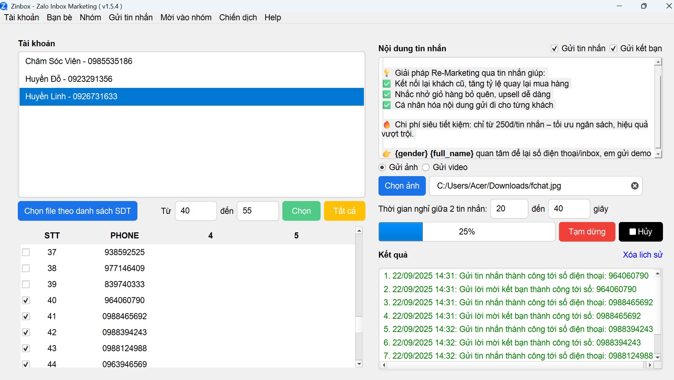Check the box for row 38
The width and height of the screenshot is (674, 380).
tap(26, 268)
